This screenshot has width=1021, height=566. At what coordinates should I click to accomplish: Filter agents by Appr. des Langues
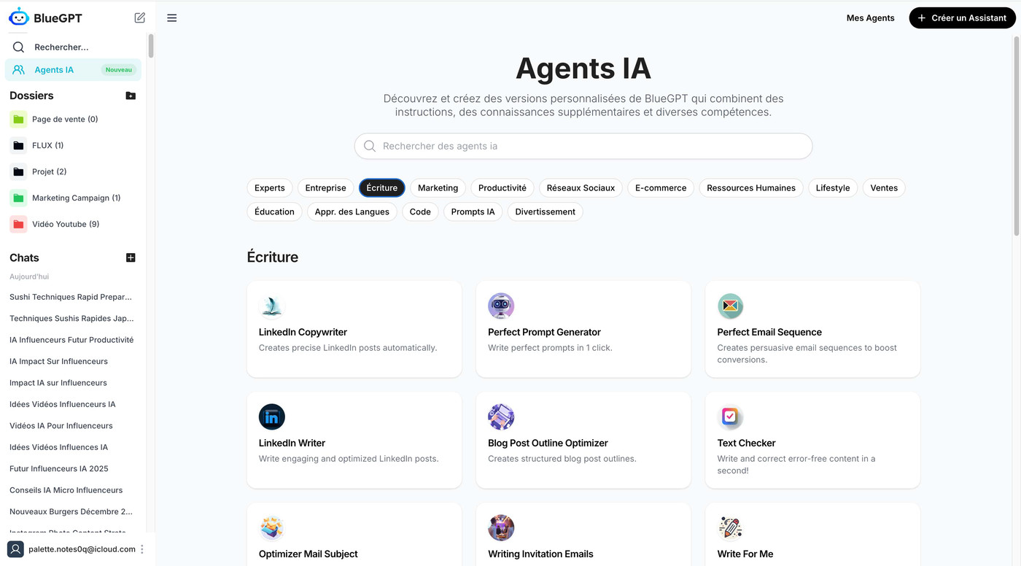coord(352,212)
